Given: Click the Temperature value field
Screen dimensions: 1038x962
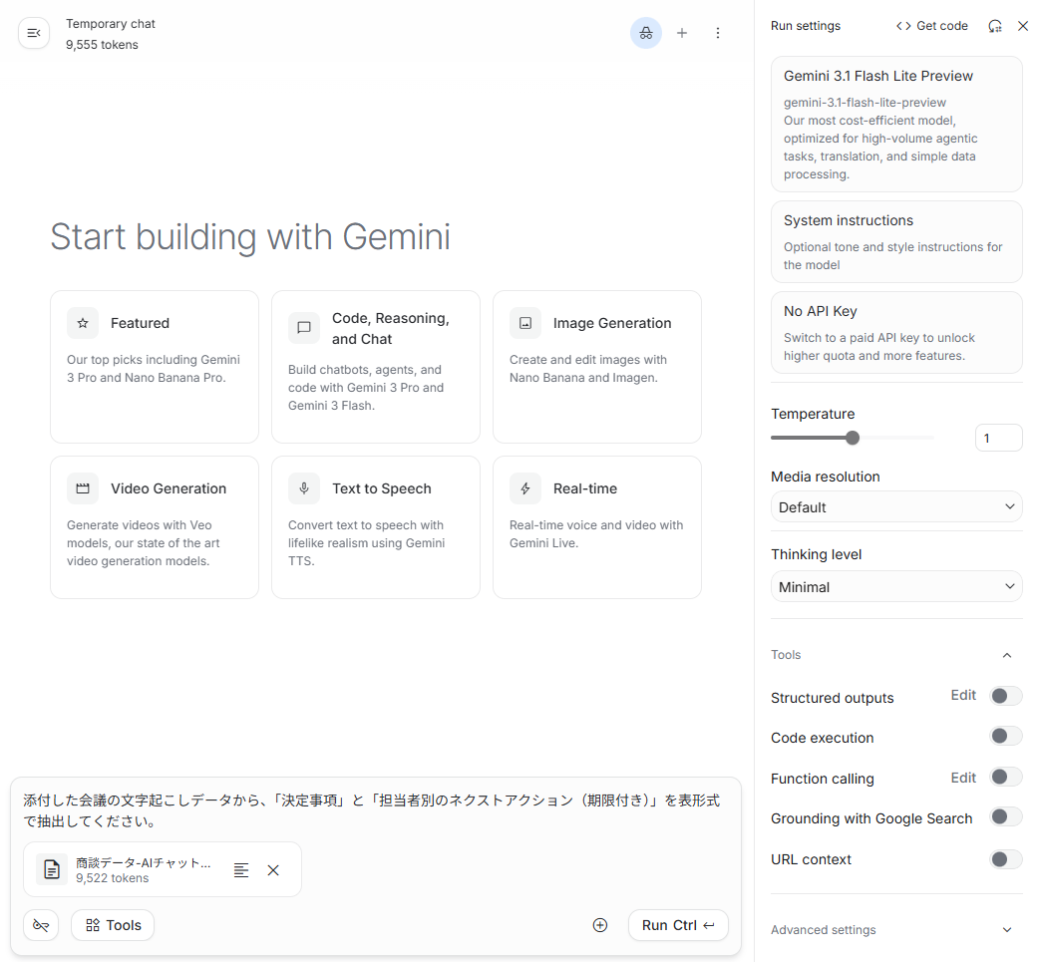Looking at the screenshot, I should pyautogui.click(x=998, y=438).
